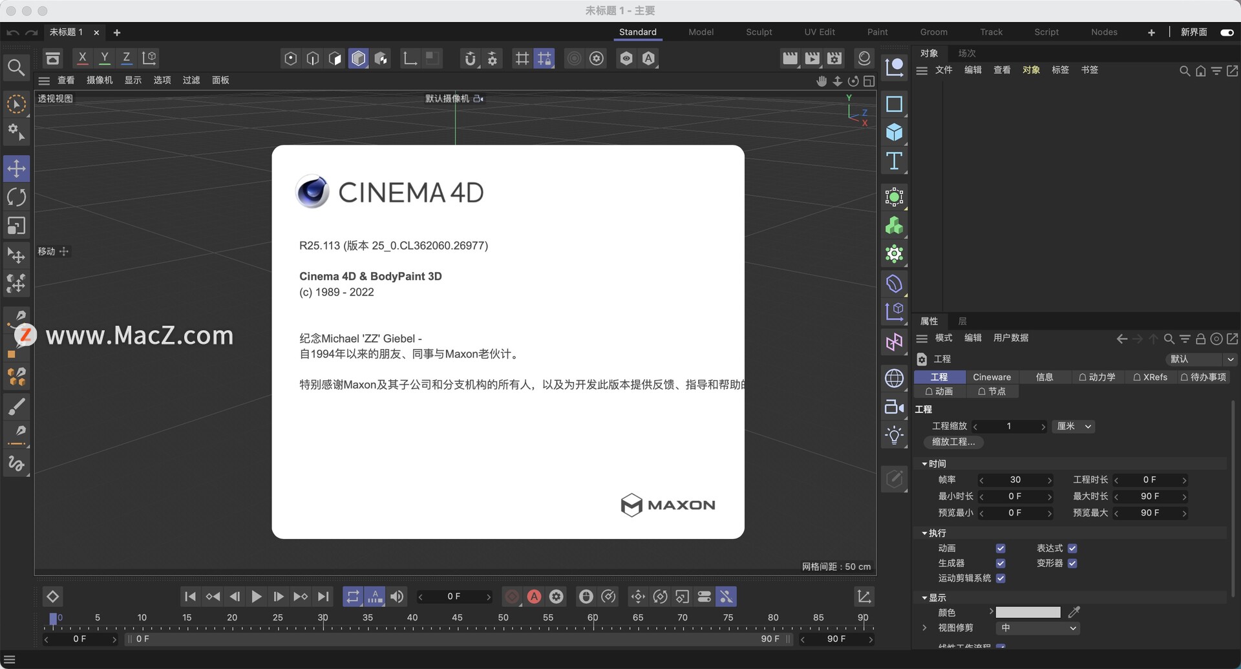Open the Nodes layout
1241x669 pixels.
pos(1104,32)
